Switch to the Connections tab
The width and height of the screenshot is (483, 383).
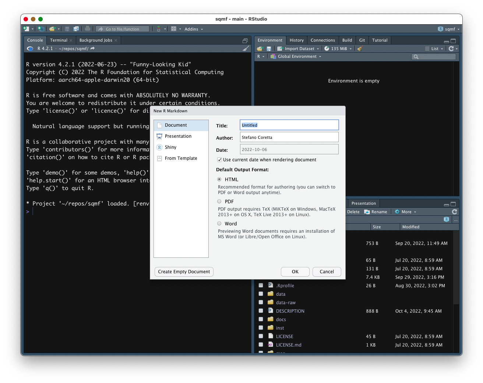(x=323, y=40)
